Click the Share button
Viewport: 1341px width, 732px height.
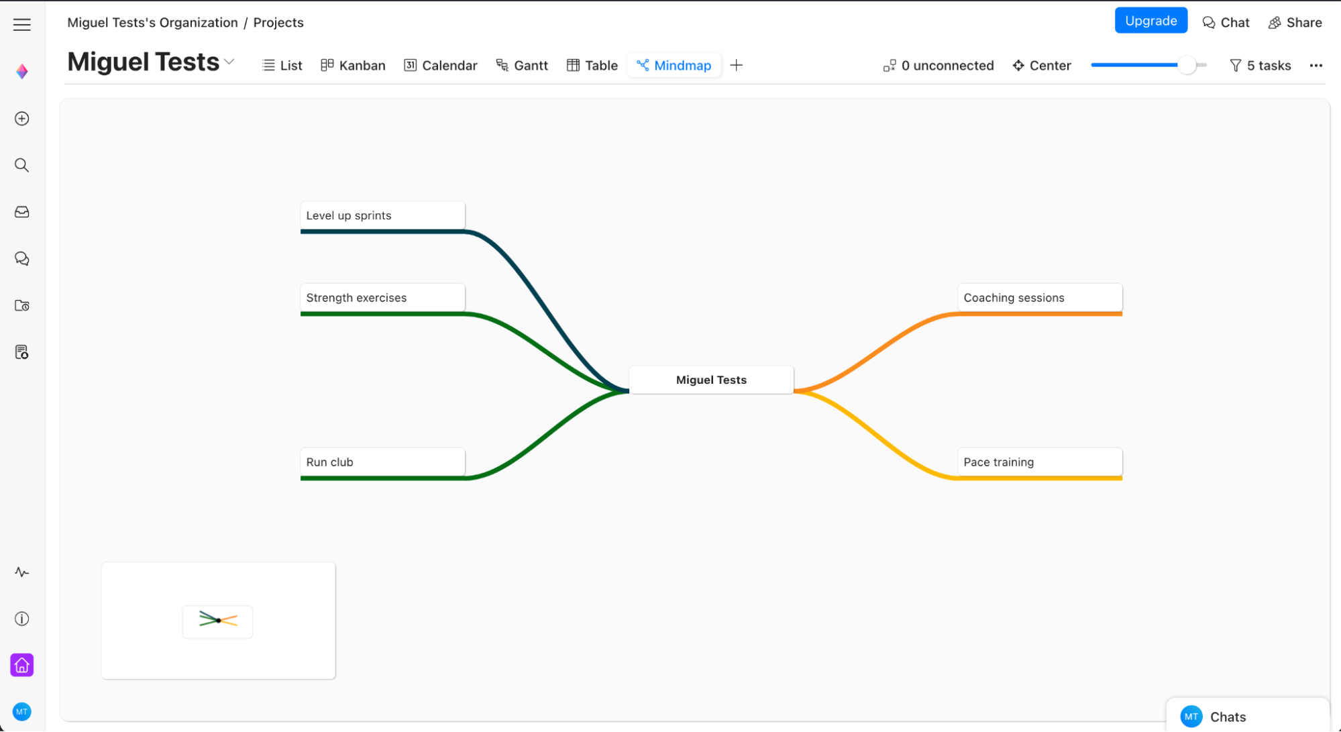click(1295, 23)
